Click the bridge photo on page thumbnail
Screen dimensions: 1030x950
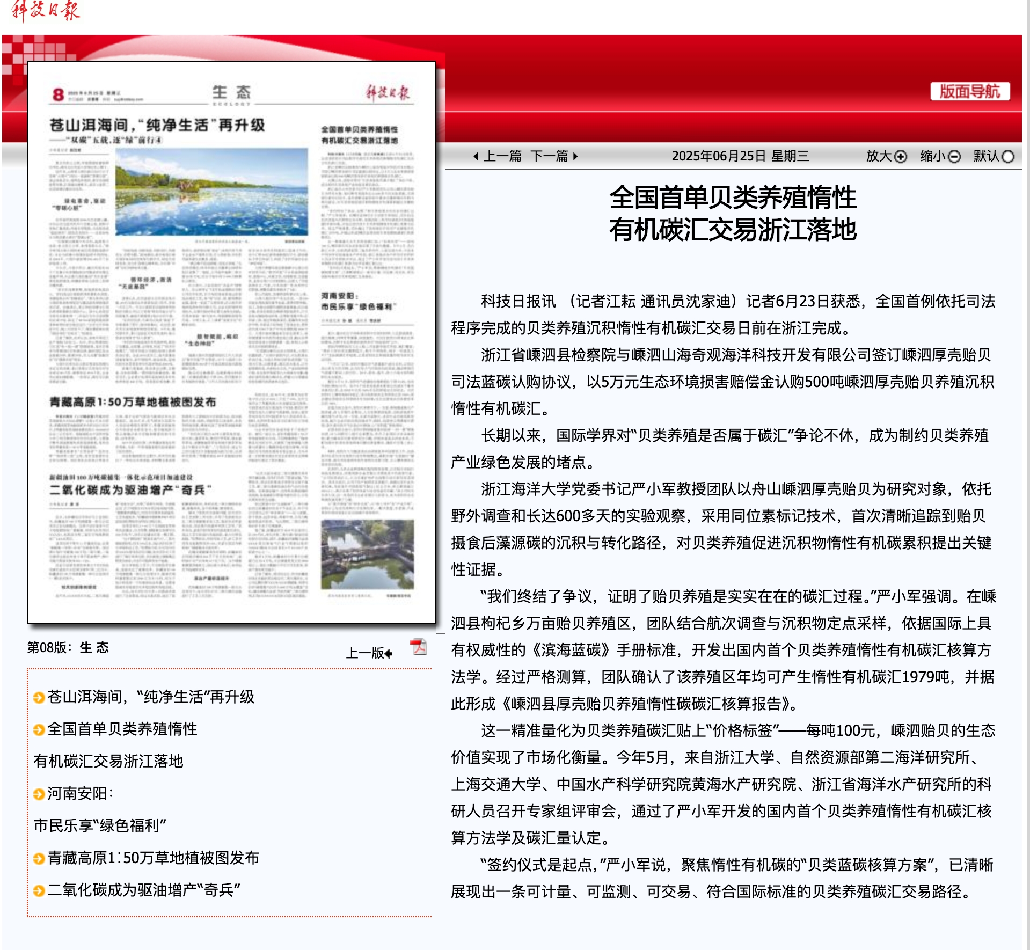[368, 554]
